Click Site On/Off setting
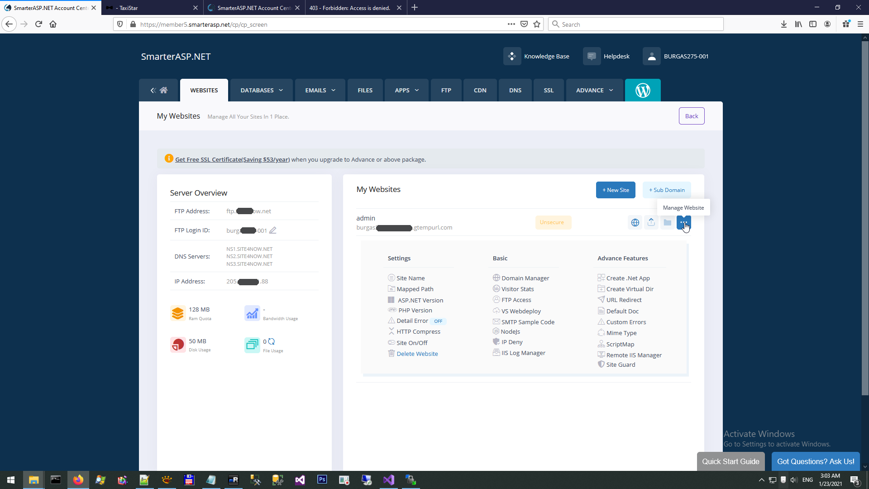The width and height of the screenshot is (869, 489). tap(411, 343)
